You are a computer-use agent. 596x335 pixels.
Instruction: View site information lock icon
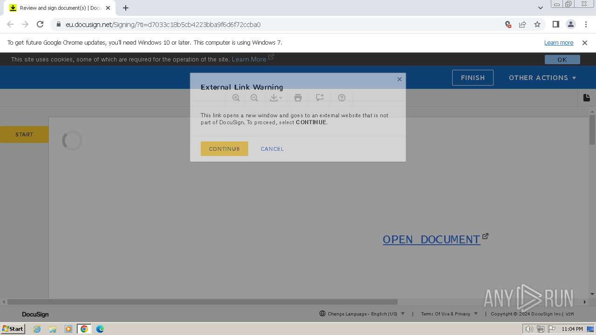click(58, 24)
